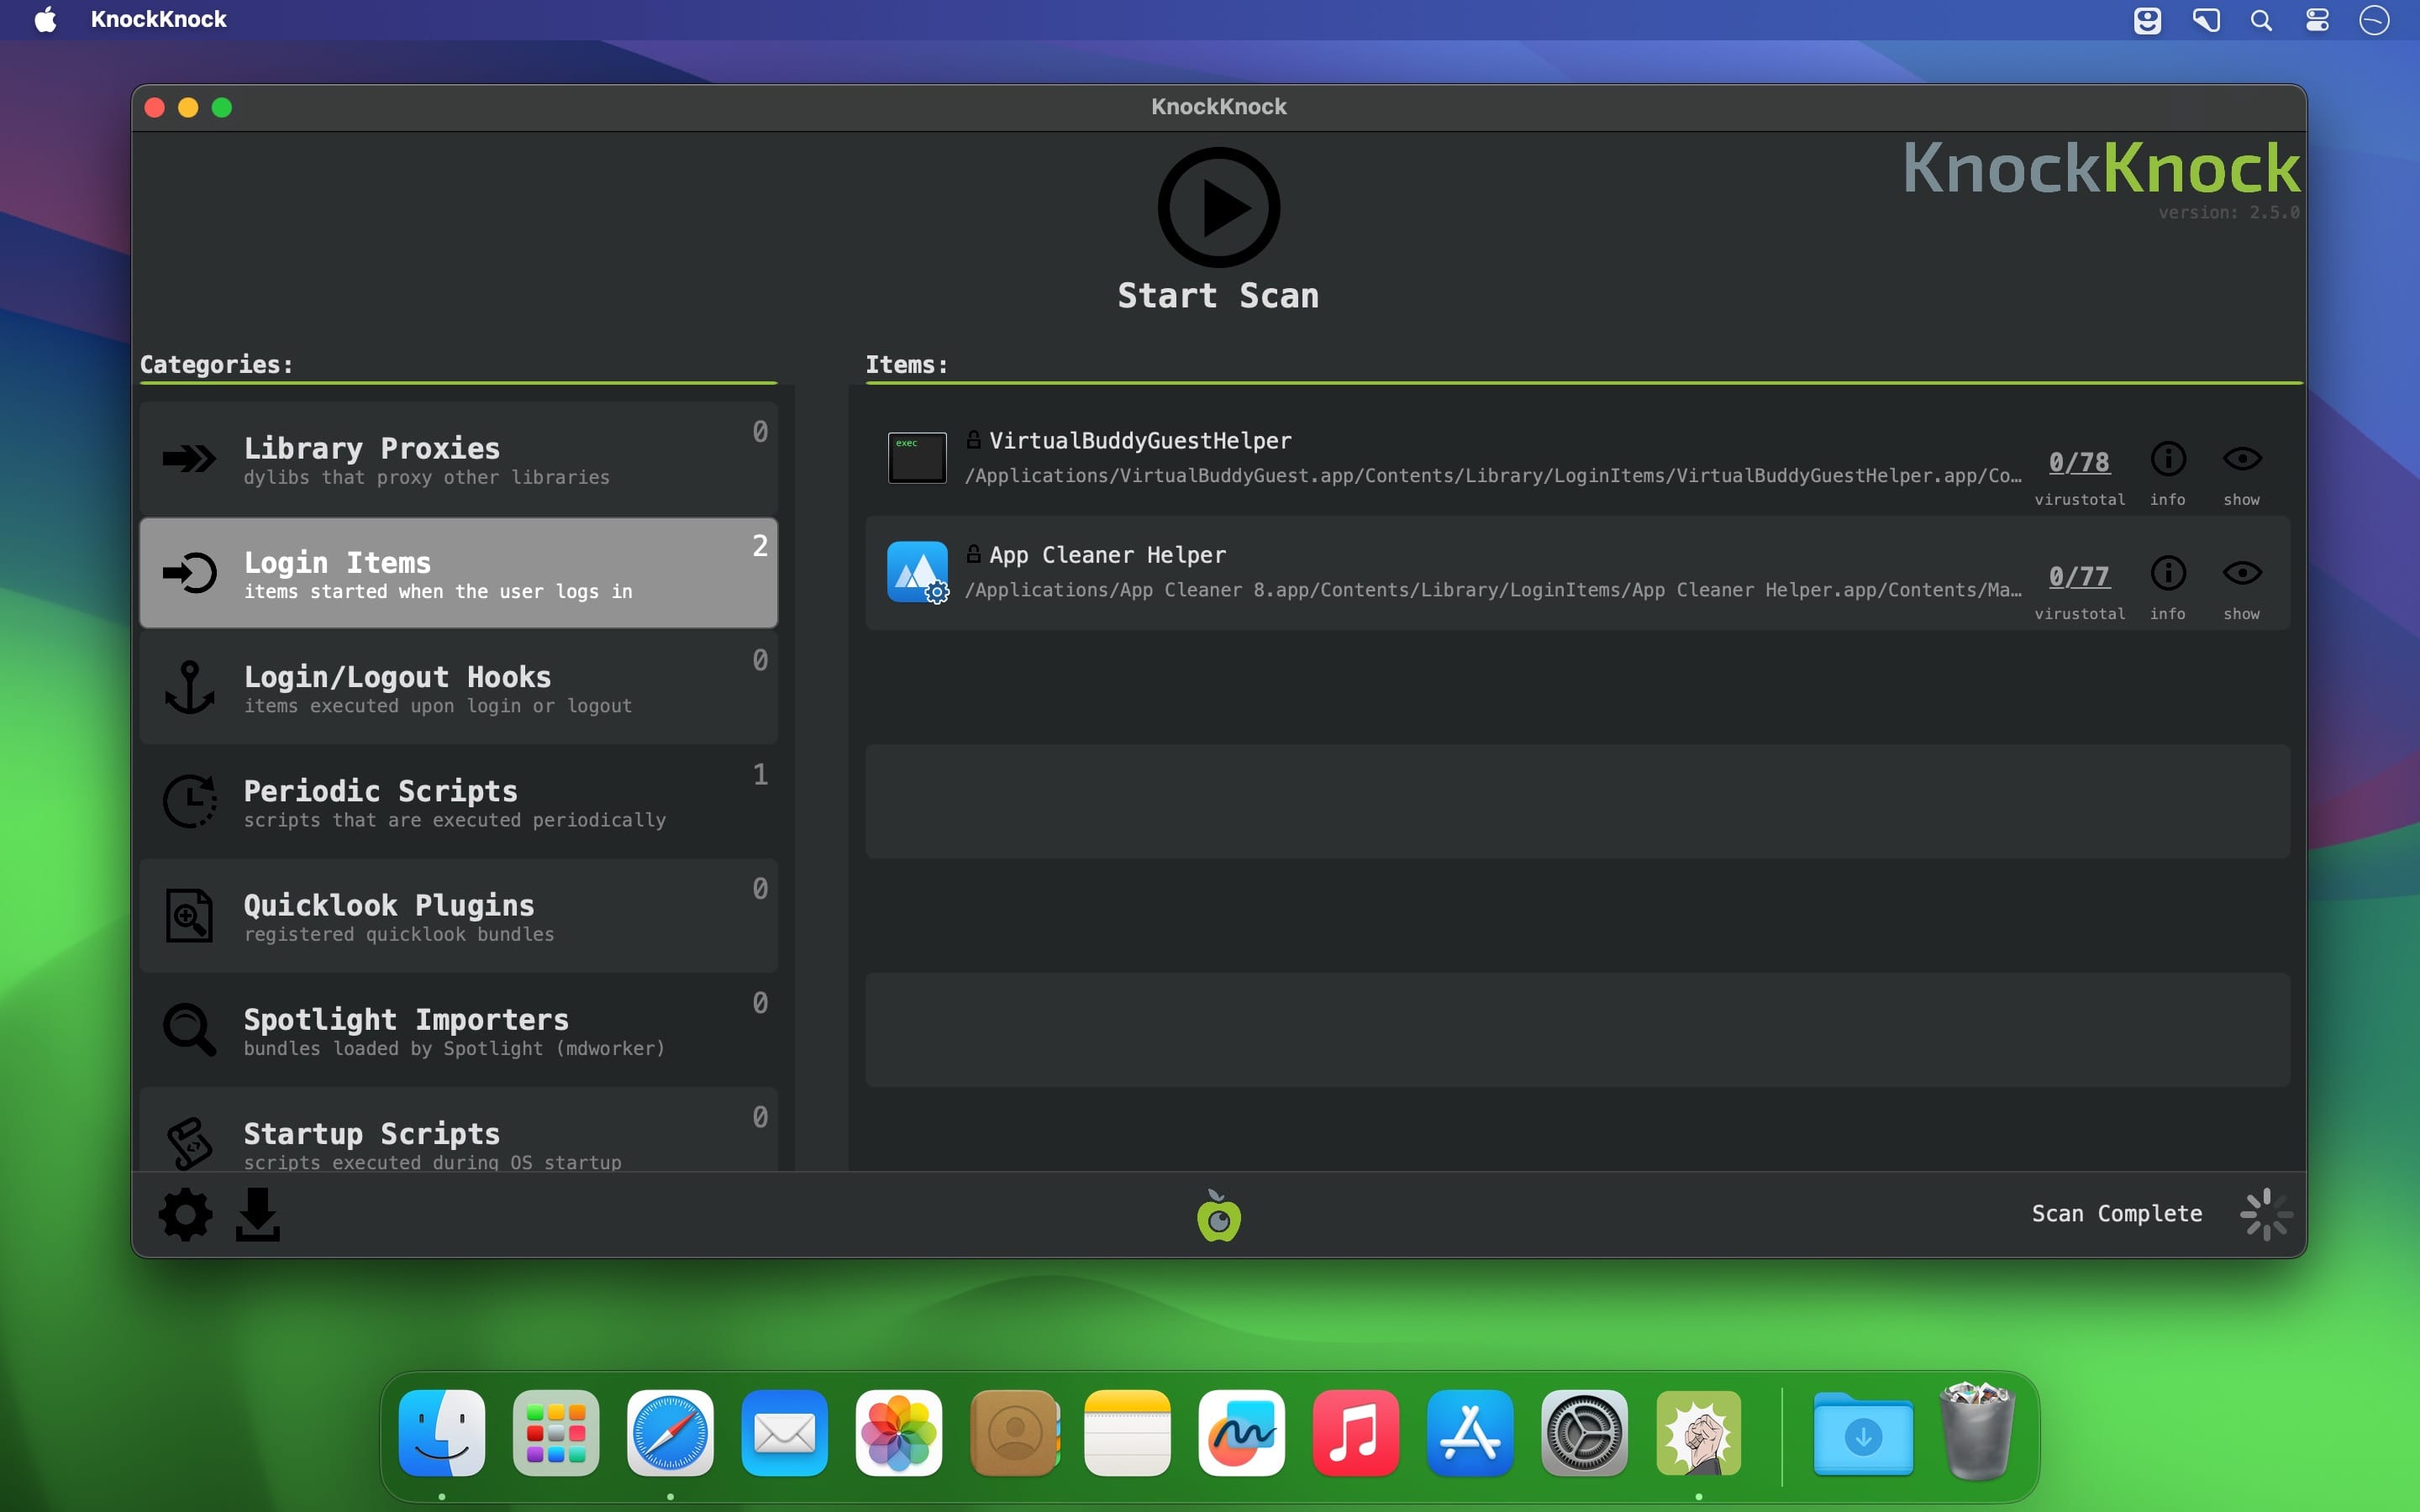The width and height of the screenshot is (2420, 1512).
Task: Click the Library Proxies arrow icon
Action: [x=189, y=459]
